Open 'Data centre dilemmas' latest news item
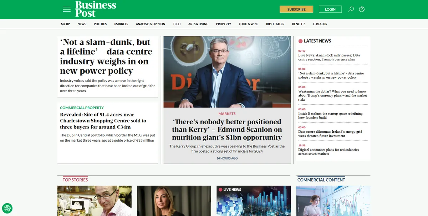Screen dimensions: 428x216 tap(330, 133)
